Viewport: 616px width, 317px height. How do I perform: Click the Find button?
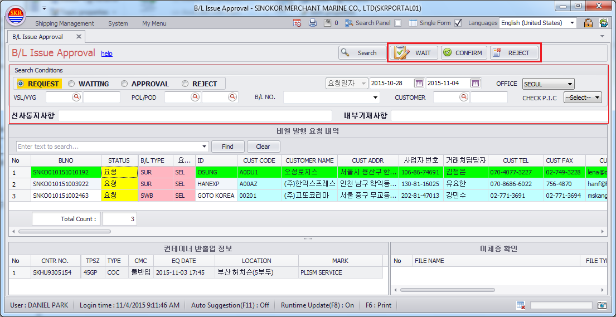[228, 147]
